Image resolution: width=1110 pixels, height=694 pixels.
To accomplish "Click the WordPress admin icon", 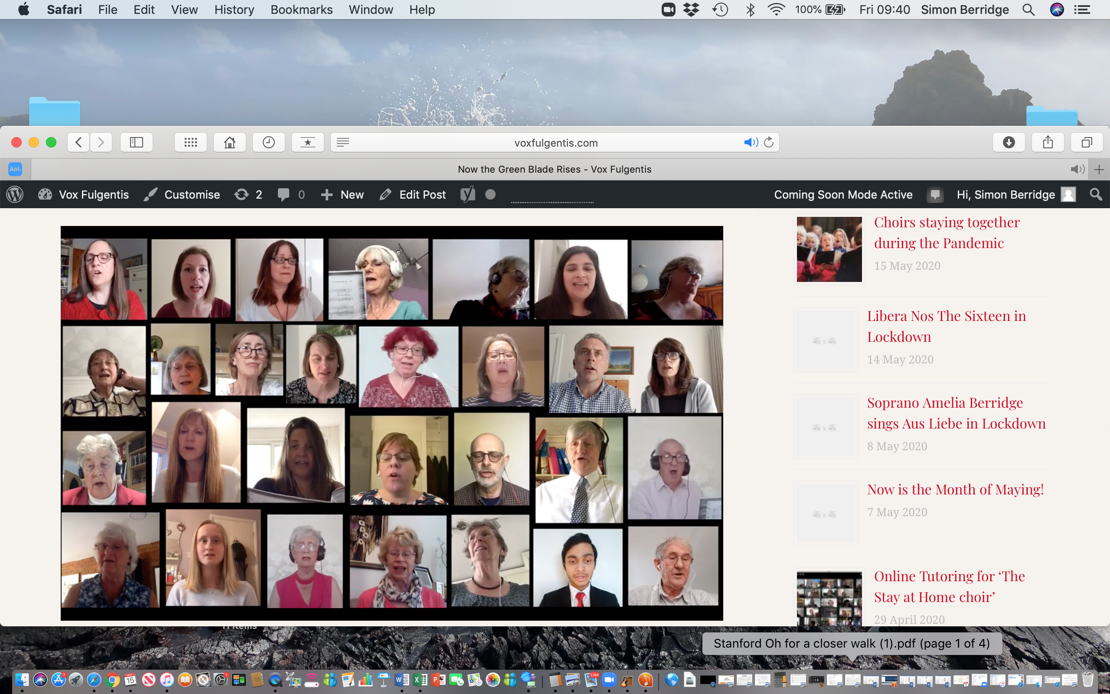I will [15, 194].
